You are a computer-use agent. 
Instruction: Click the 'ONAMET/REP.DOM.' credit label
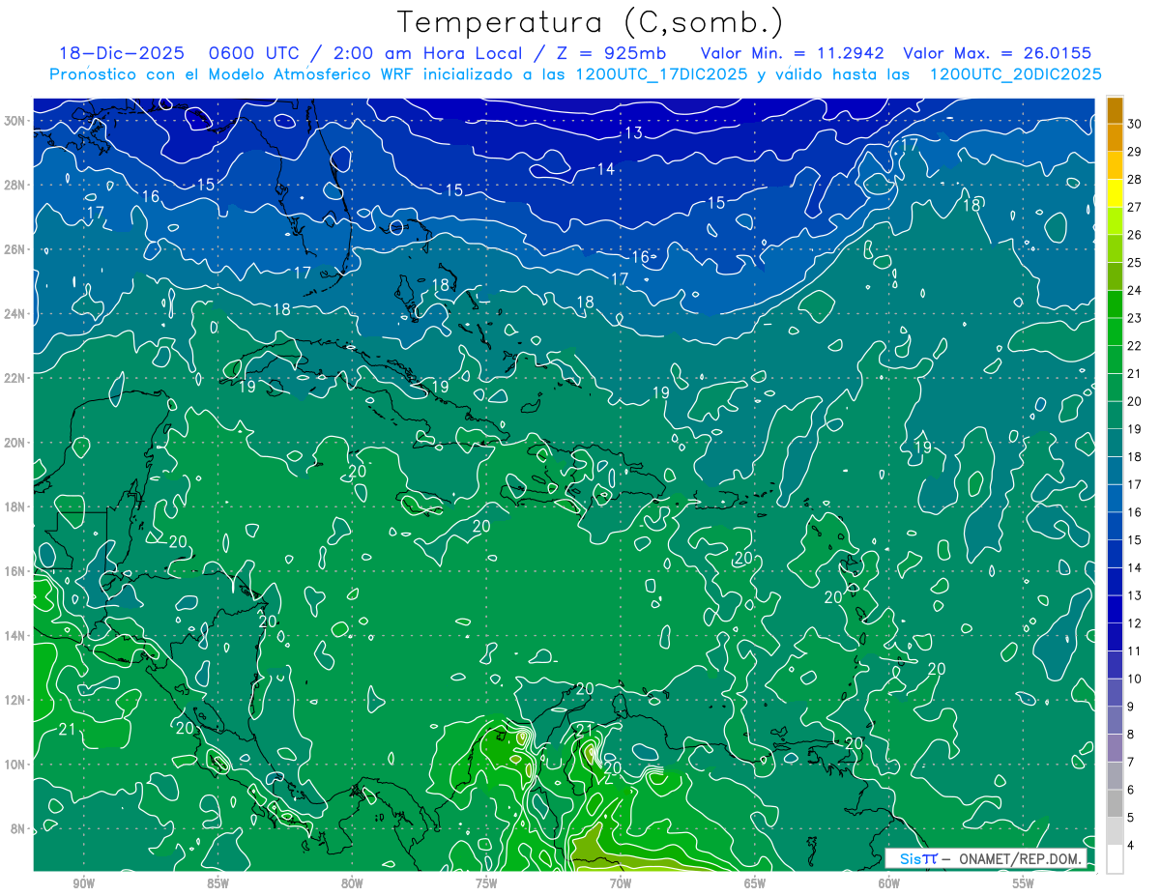coord(1020,858)
